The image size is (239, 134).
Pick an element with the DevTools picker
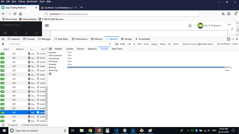pos(3,39)
